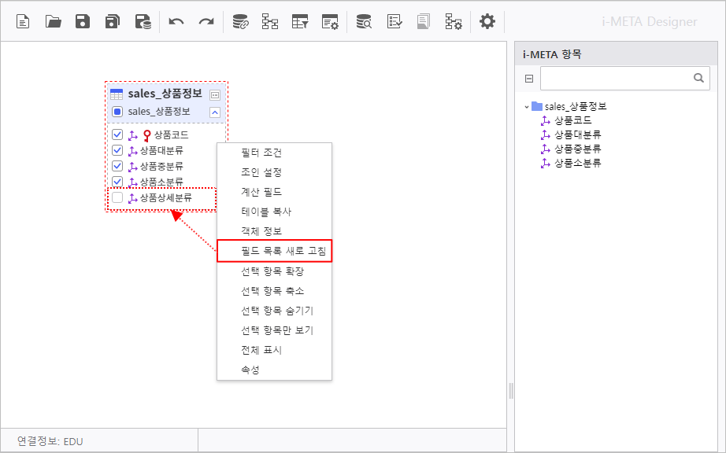Click the small box icon in table header
This screenshot has height=453, width=726.
tap(215, 95)
